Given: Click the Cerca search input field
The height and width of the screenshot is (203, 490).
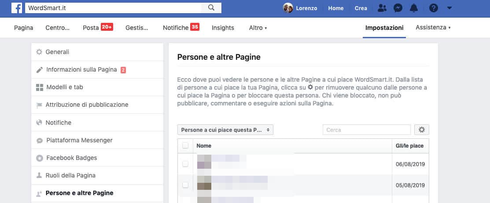Looking at the screenshot, I should tap(366, 130).
